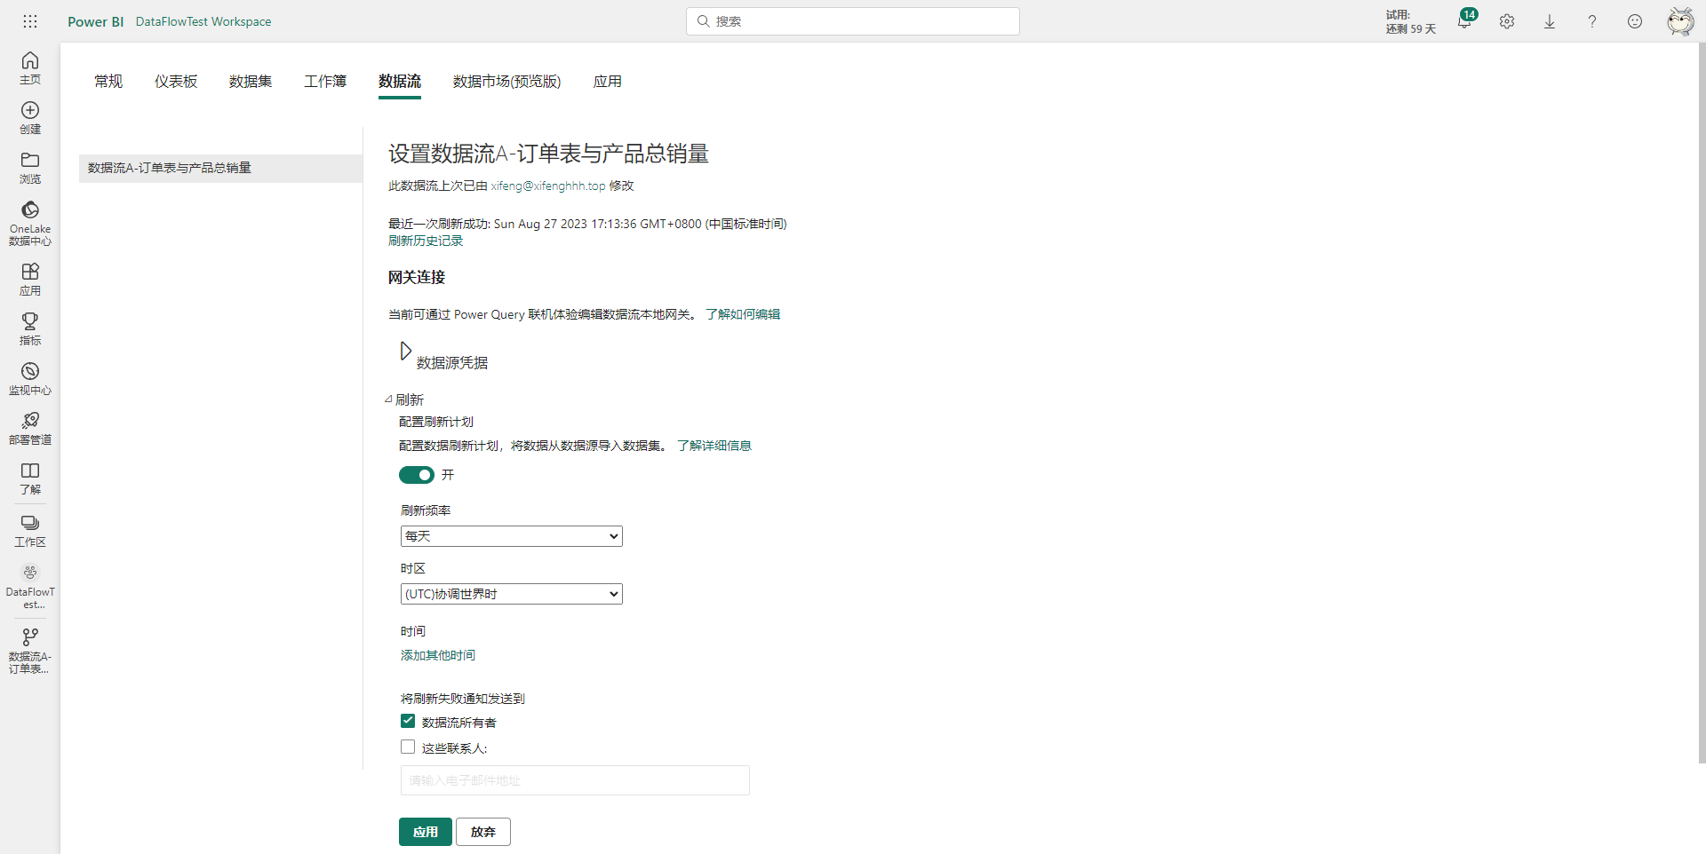The height and width of the screenshot is (854, 1706).
Task: Click the 应用 apply button
Action: (x=425, y=832)
